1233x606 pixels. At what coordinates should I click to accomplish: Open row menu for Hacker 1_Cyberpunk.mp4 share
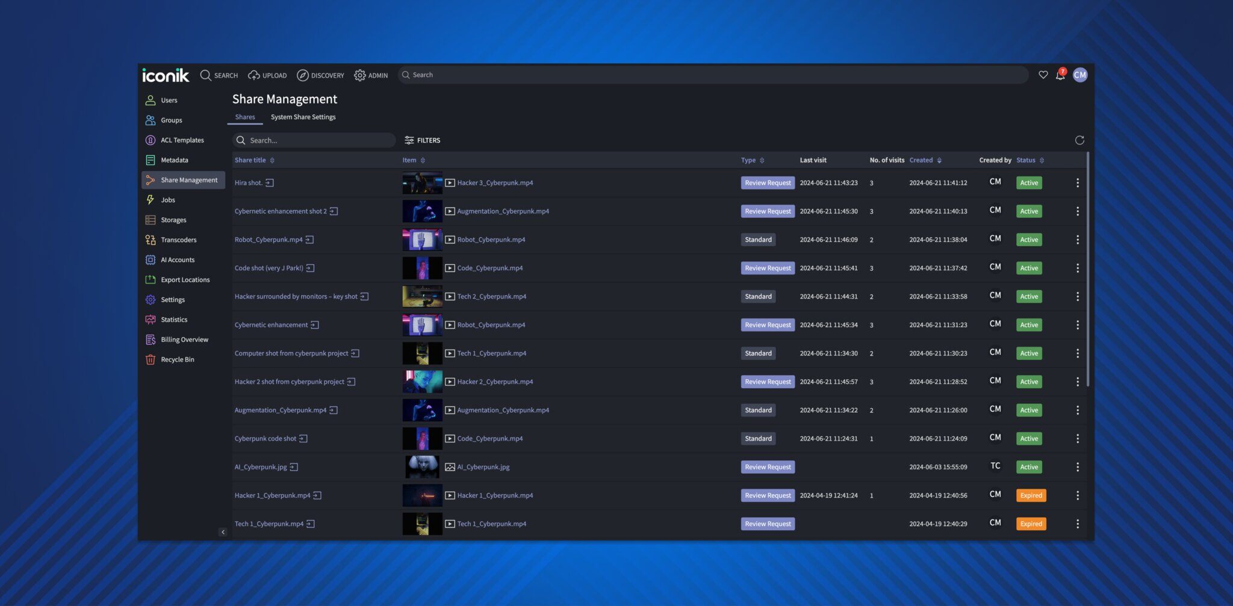click(x=1078, y=496)
